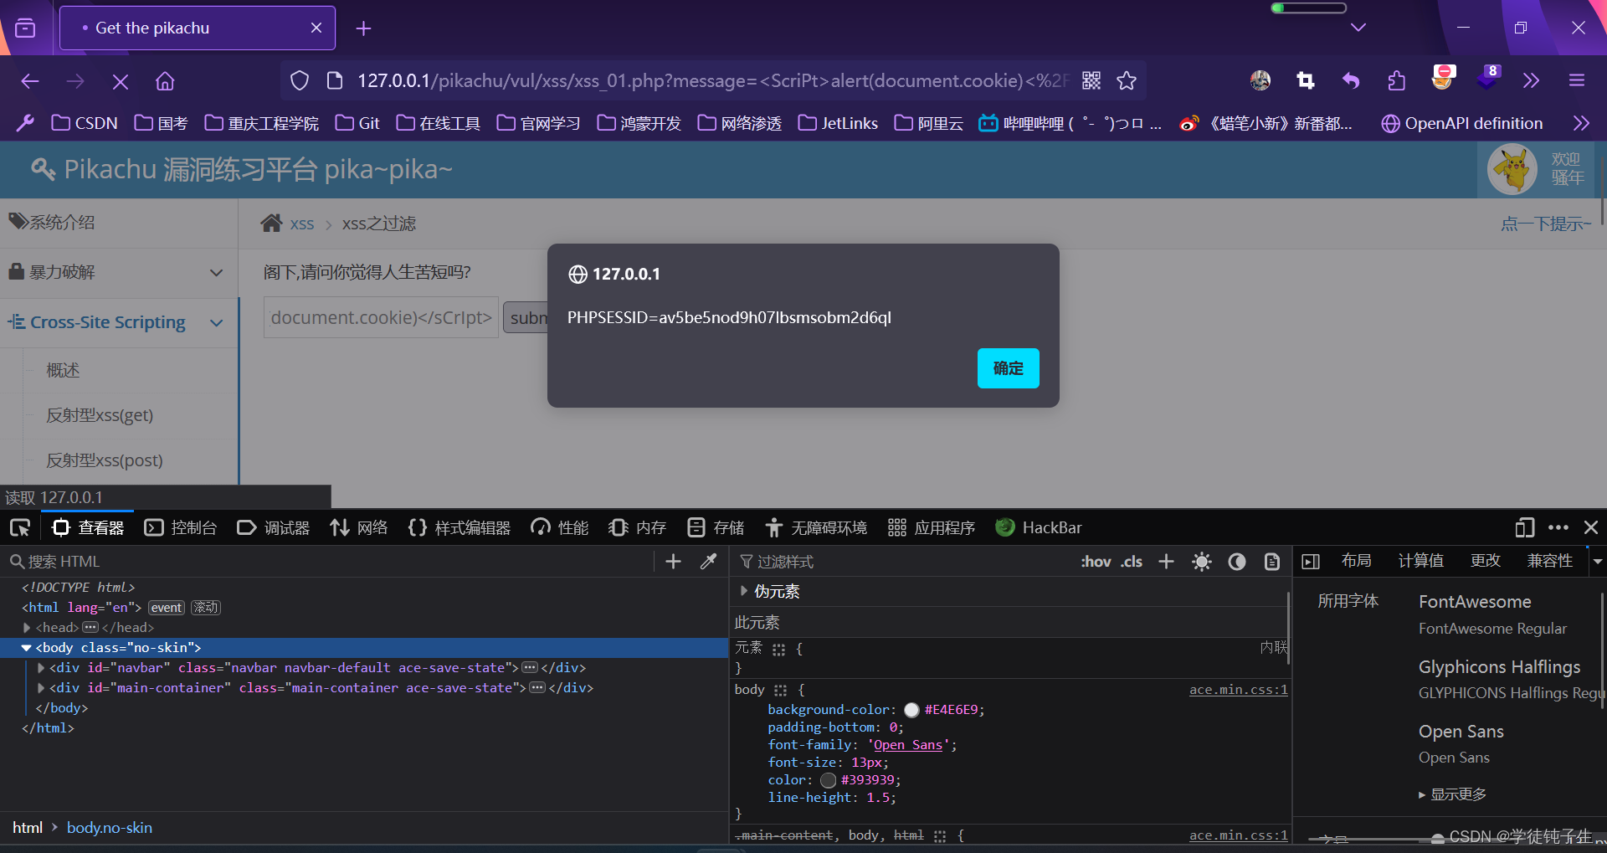Add new style rule plus icon

click(x=1166, y=562)
